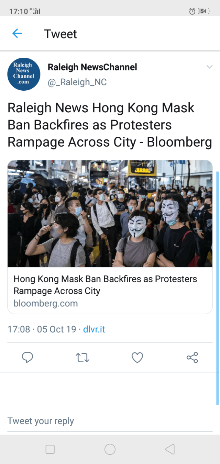Expand tweet options chevron

pos(209,67)
